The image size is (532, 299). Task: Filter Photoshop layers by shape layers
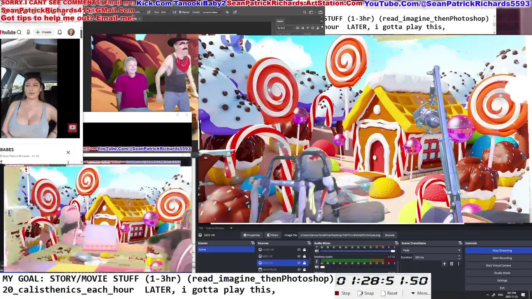coord(313,28)
